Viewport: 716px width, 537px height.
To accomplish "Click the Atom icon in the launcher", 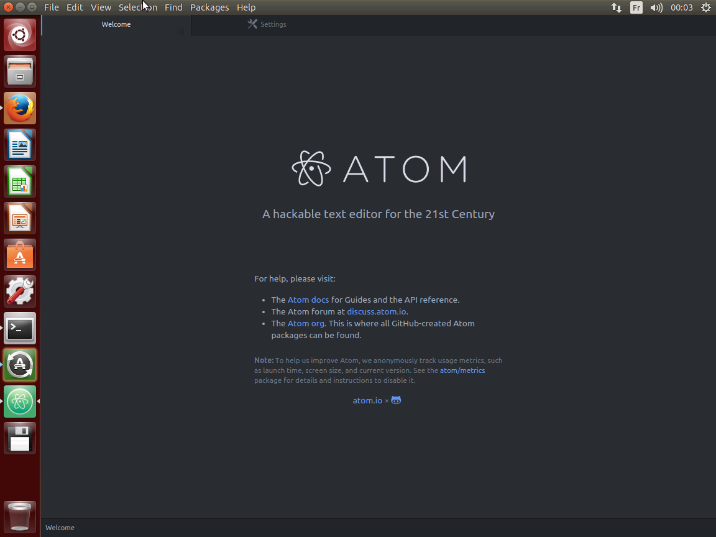I will click(20, 402).
